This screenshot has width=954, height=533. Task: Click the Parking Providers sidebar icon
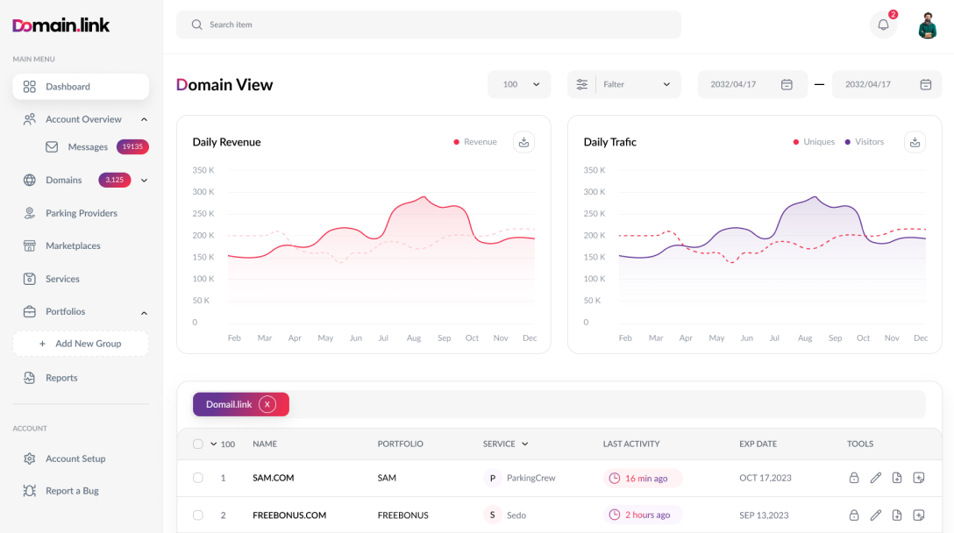(x=27, y=212)
